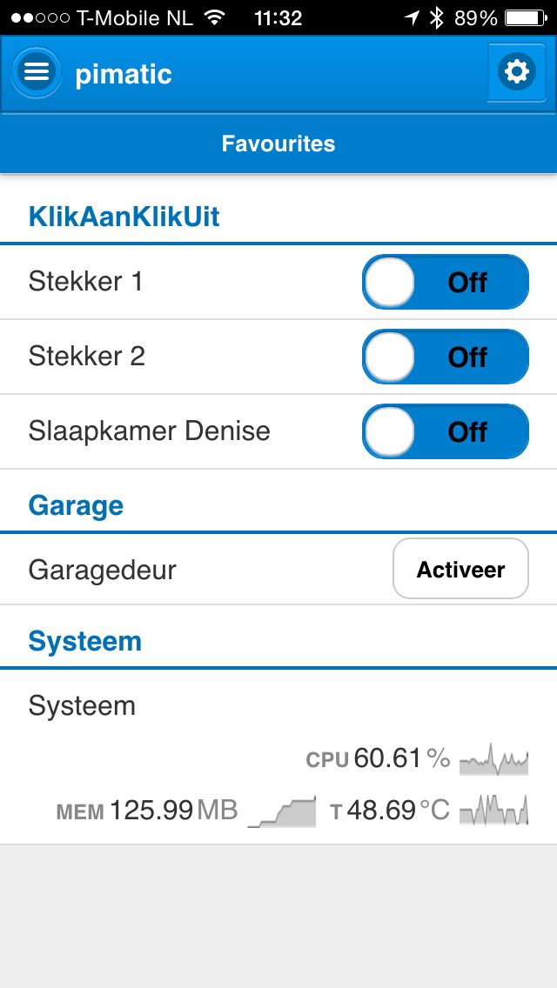Tap the Garagedeur device label

tap(103, 571)
